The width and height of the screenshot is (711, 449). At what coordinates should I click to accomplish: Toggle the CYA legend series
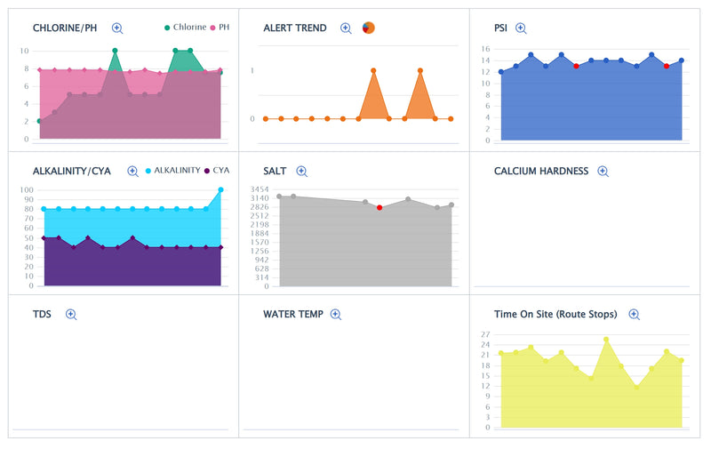coord(217,171)
